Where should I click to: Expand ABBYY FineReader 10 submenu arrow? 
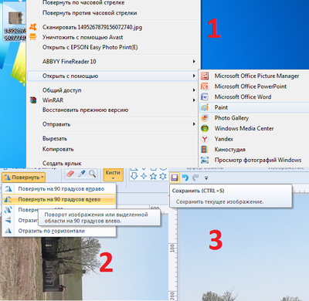coord(194,62)
